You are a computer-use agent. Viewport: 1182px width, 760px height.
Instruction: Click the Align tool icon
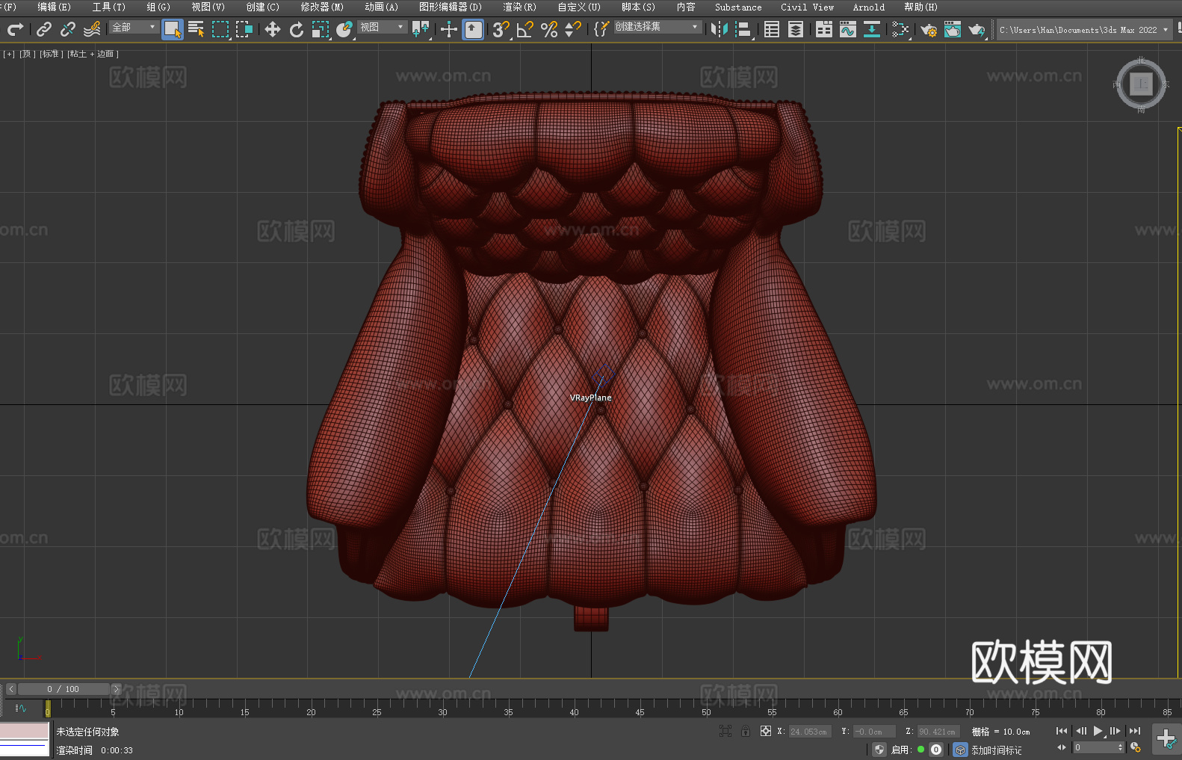click(743, 29)
